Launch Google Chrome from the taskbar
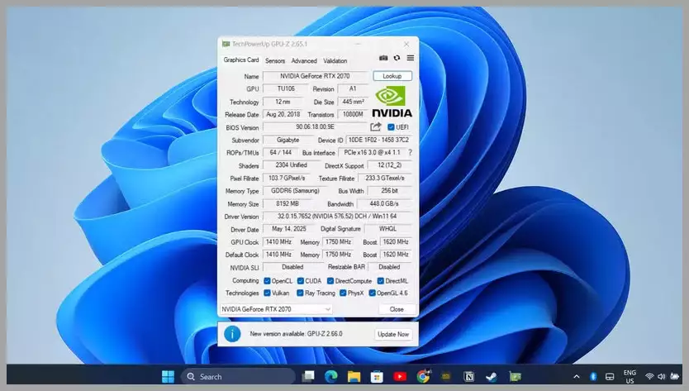The width and height of the screenshot is (689, 391). (x=423, y=376)
